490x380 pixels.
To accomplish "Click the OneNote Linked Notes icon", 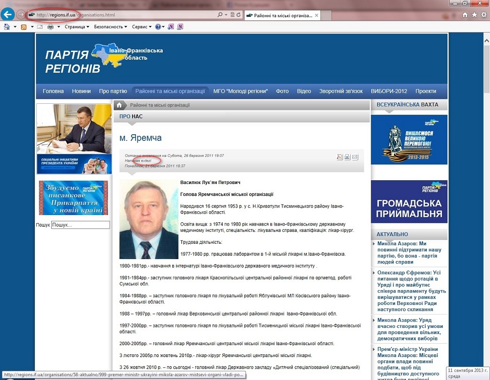I will click(x=180, y=27).
